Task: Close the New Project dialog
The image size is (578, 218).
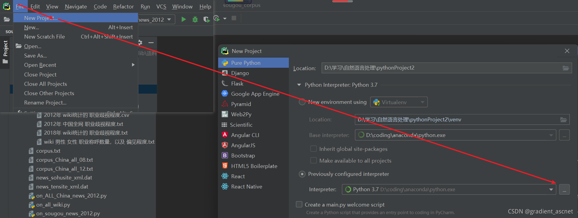Action: click(x=567, y=51)
